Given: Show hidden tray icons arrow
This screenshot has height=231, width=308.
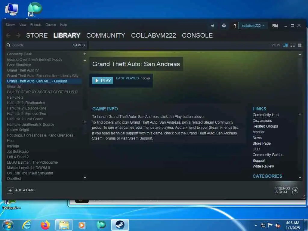Looking at the screenshot, I should 256,225.
